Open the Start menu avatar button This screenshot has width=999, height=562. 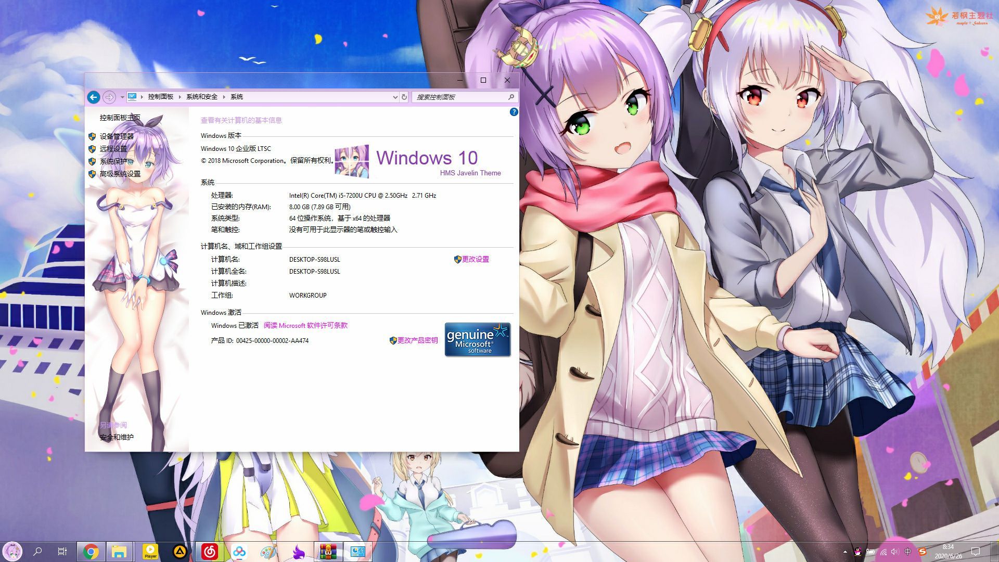(12, 551)
